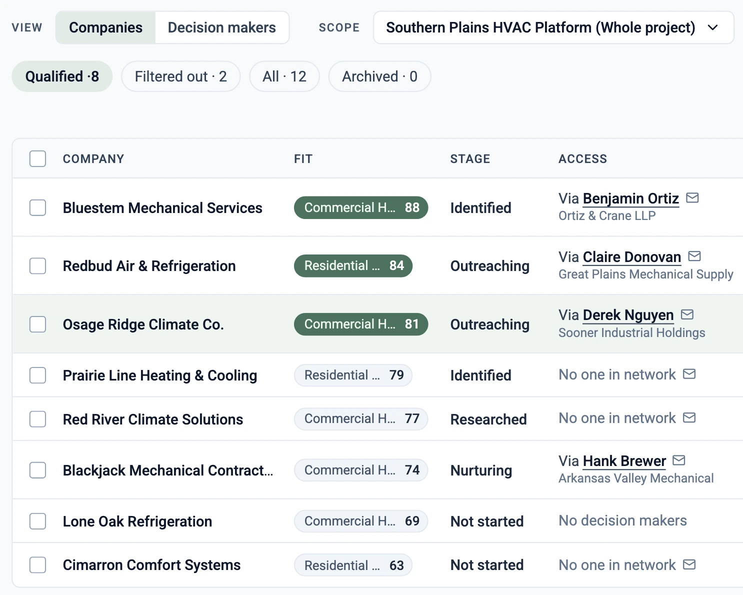Screen dimensions: 743x595
Task: Open Benjamin Ortiz contact link
Action: [x=631, y=198]
